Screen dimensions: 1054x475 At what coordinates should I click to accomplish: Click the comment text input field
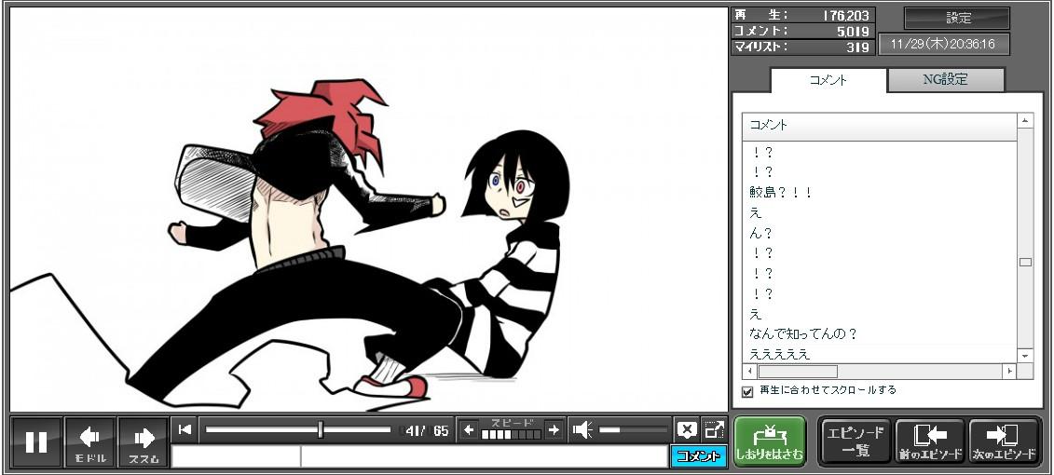click(483, 456)
